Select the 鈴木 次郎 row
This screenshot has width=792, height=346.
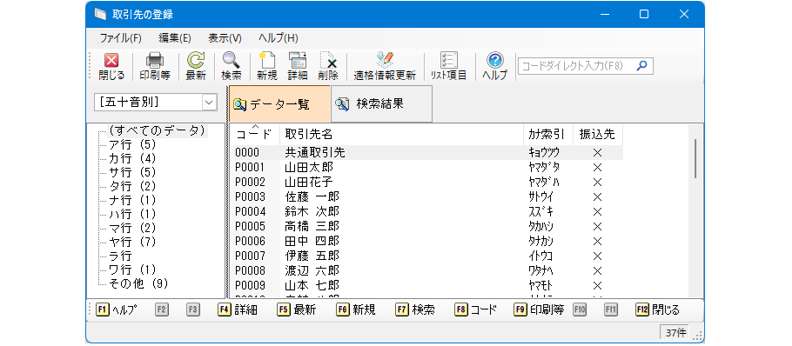(x=426, y=211)
